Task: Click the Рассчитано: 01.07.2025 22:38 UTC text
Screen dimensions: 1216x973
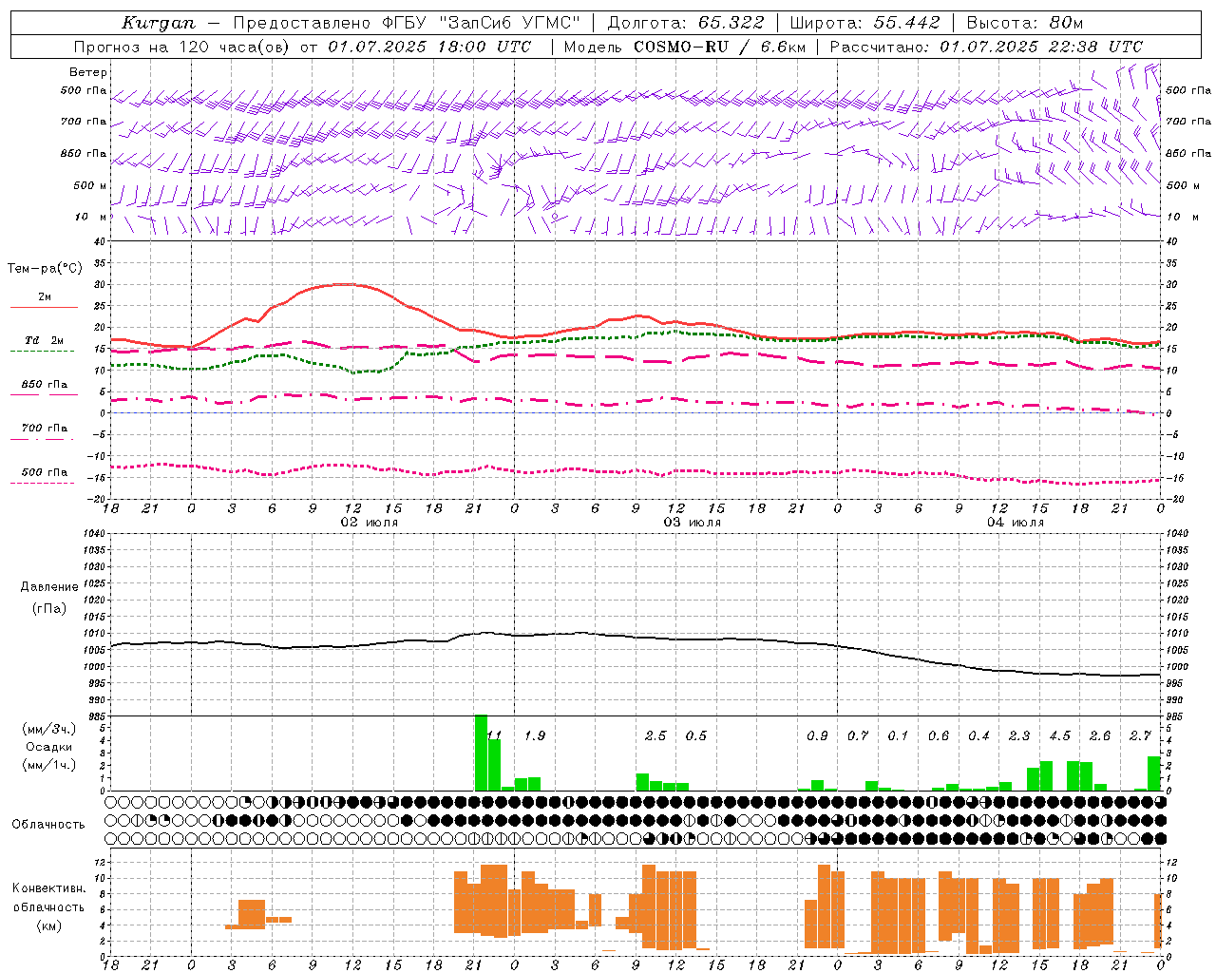Action: [x=986, y=47]
